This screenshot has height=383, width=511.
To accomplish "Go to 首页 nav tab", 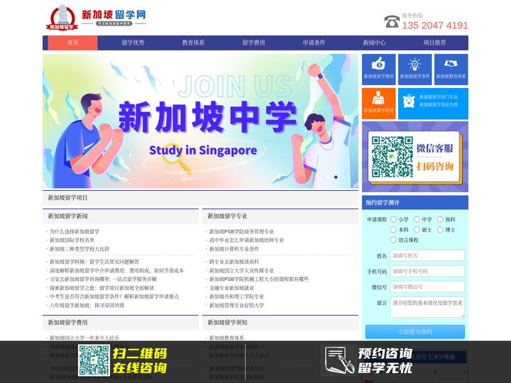I will pyautogui.click(x=72, y=43).
